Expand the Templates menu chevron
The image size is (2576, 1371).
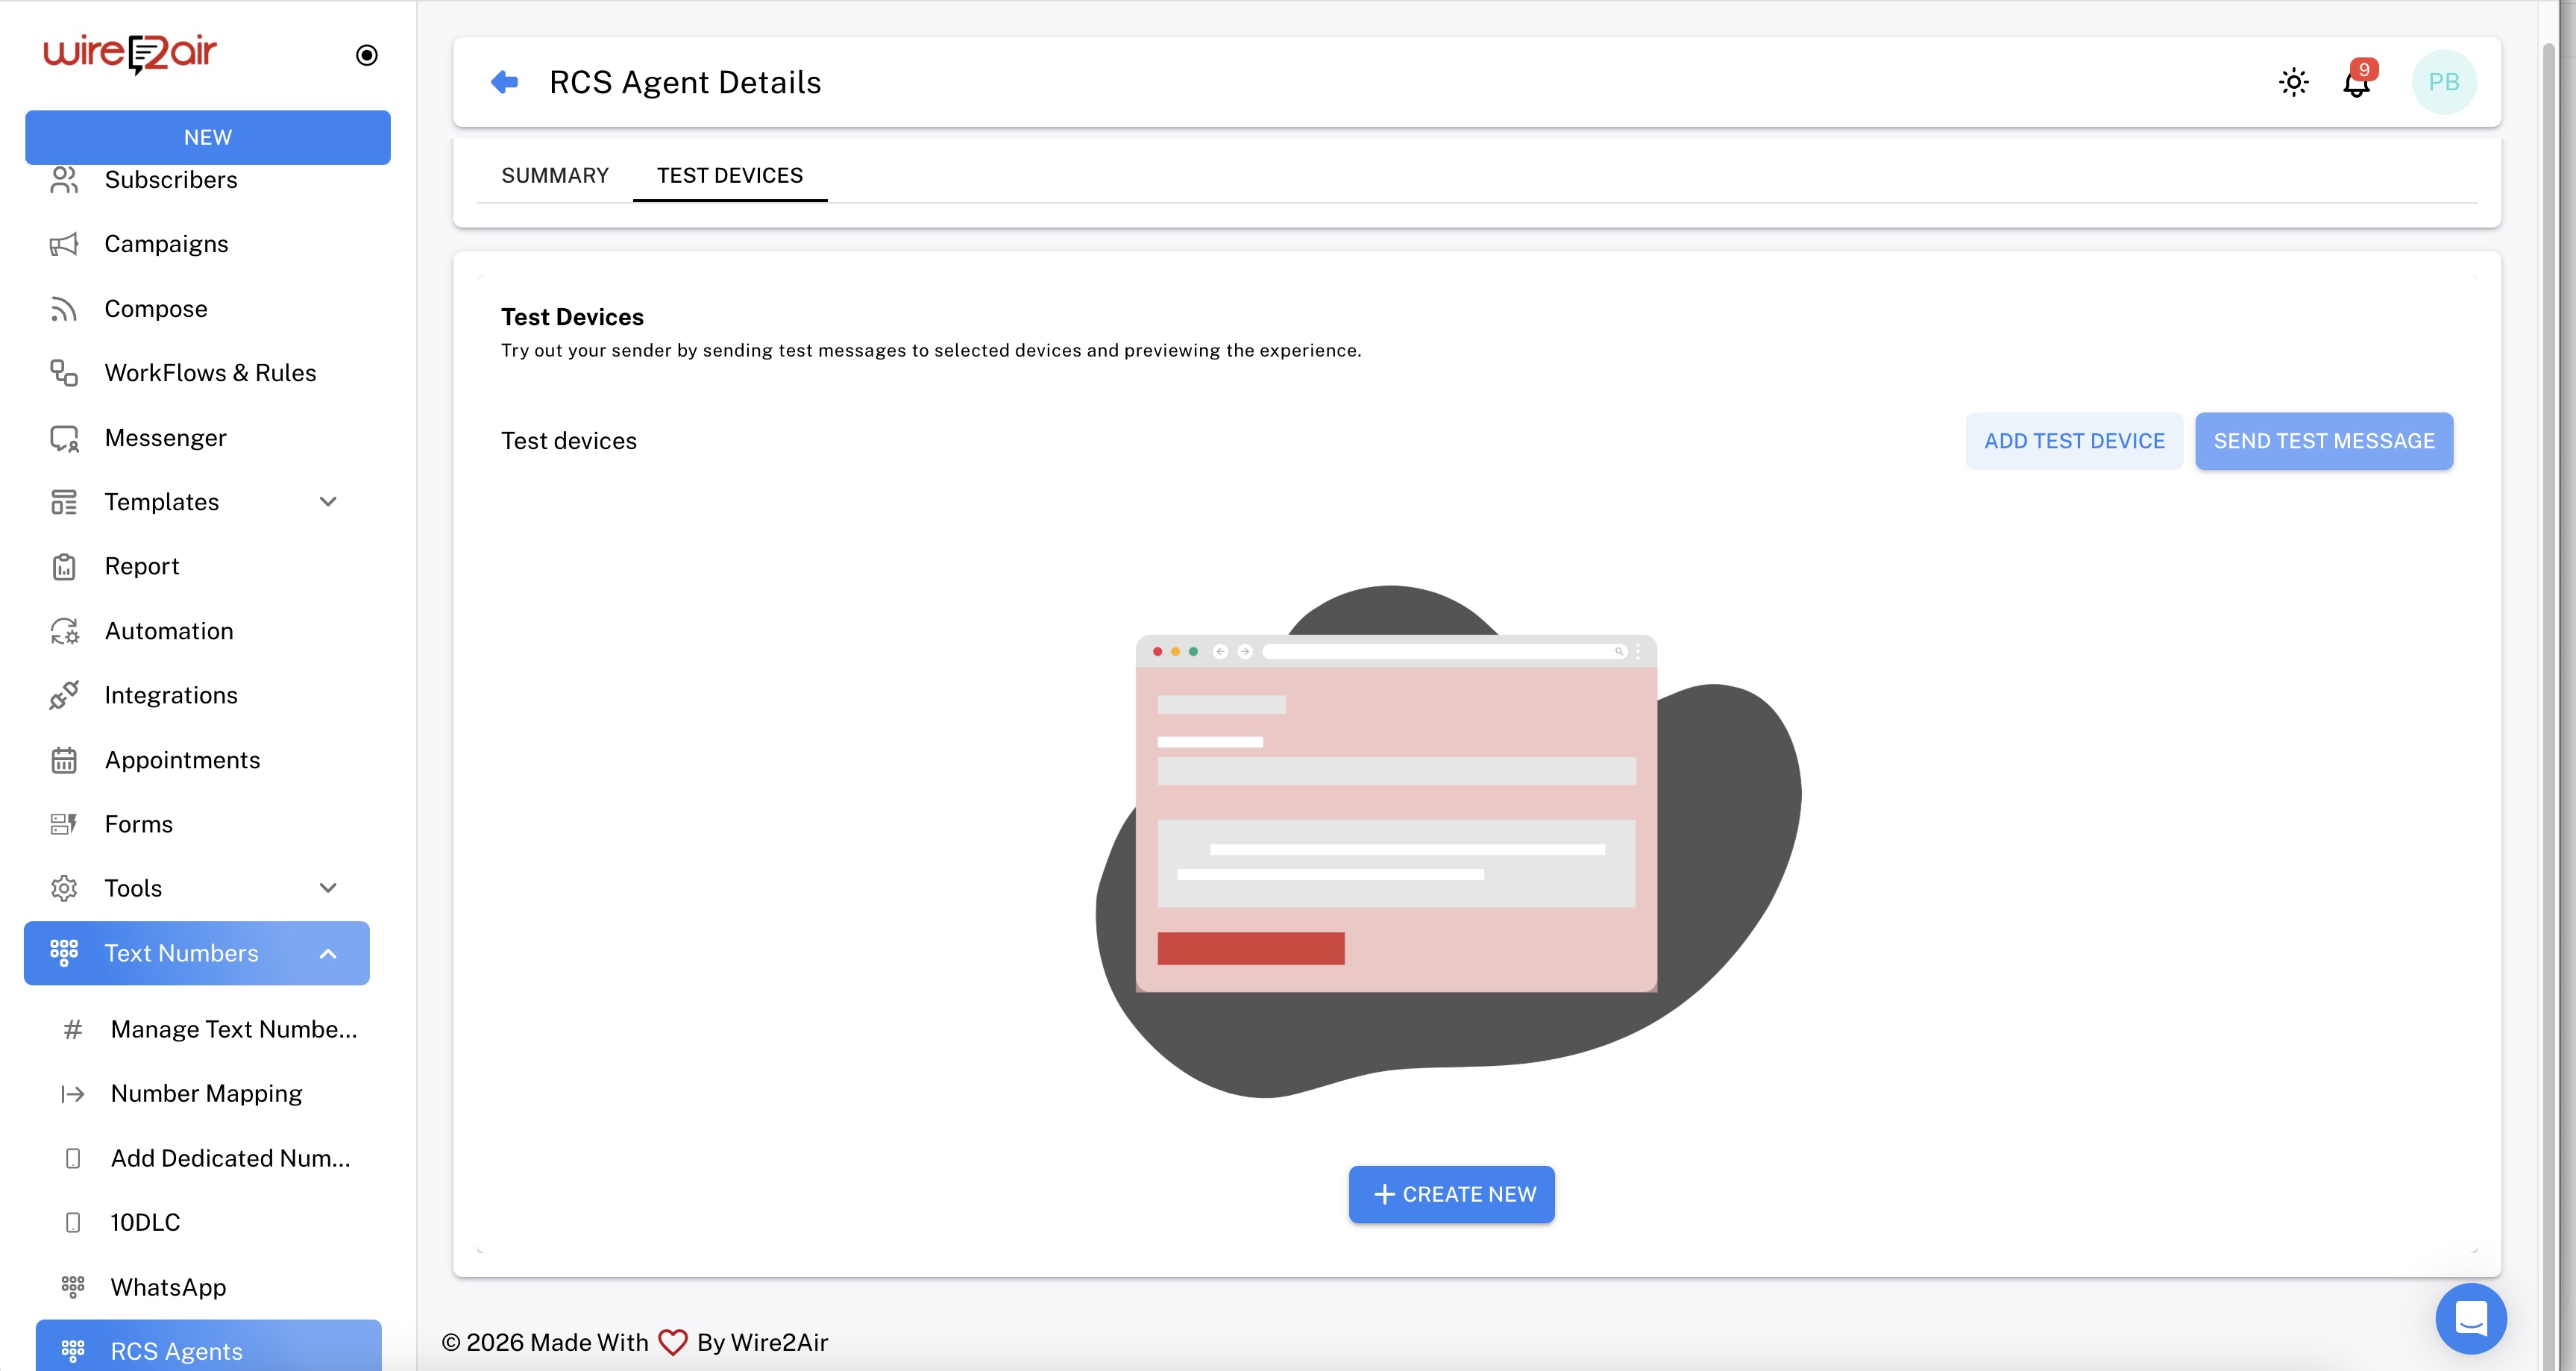pos(328,502)
